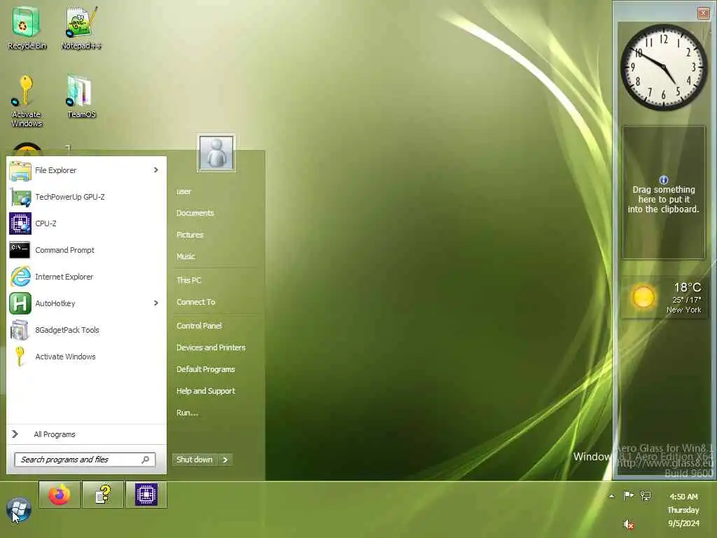The width and height of the screenshot is (717, 538).
Task: Open This PC from the Start menu
Action: pyautogui.click(x=188, y=280)
